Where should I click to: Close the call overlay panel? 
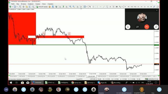(157, 10)
